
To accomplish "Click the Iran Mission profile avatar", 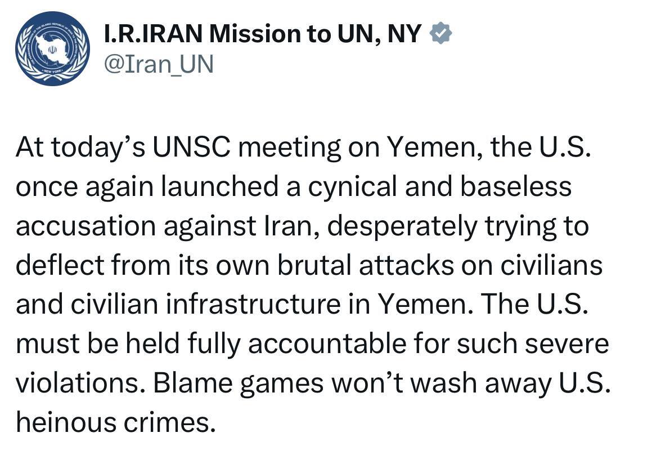I will click(x=52, y=48).
